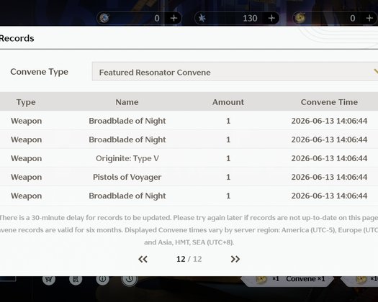Click the 130 currency amount value

(250, 18)
